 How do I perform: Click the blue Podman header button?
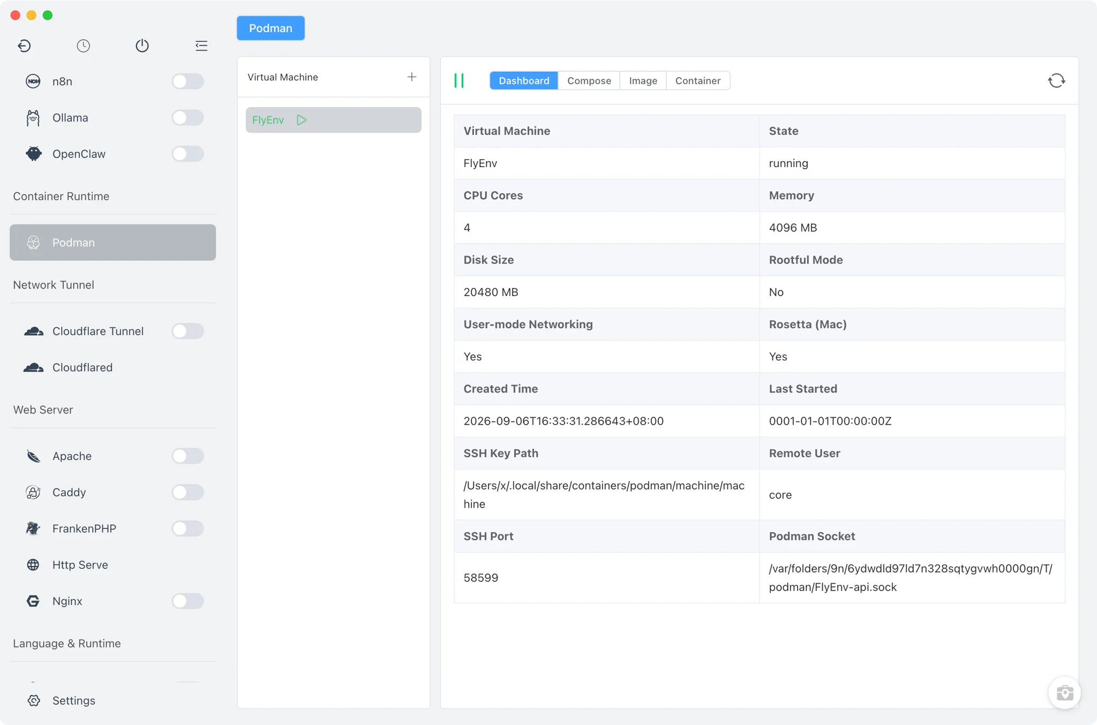tap(271, 28)
